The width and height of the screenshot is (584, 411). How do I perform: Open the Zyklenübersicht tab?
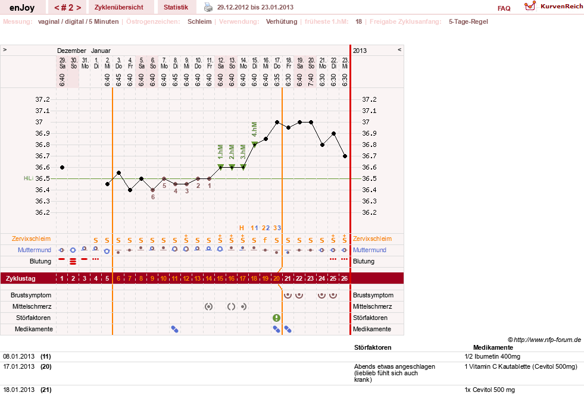click(x=119, y=7)
